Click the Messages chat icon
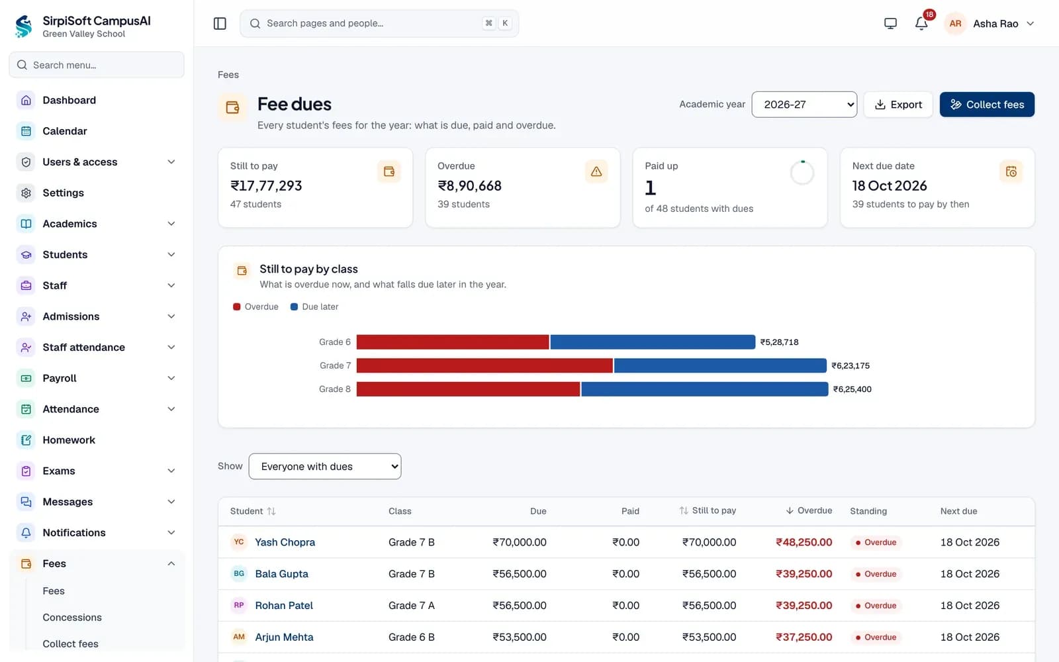 26,502
